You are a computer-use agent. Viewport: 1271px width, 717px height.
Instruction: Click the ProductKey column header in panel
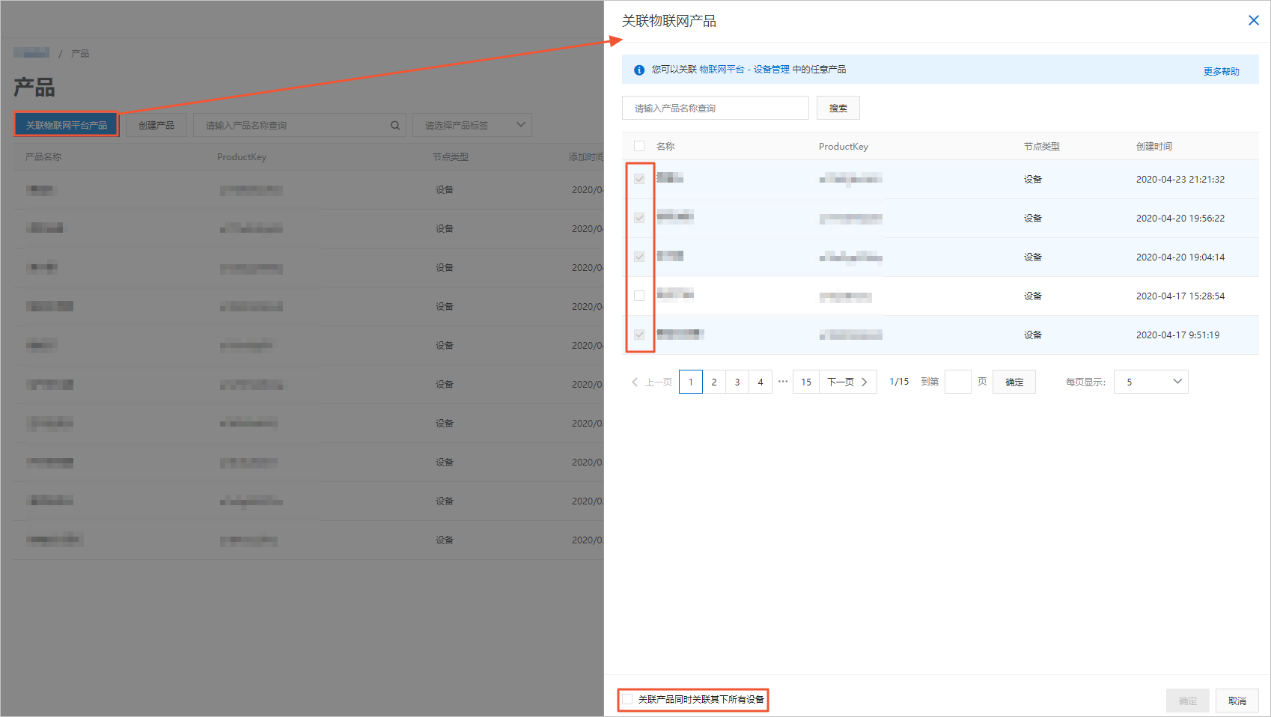(844, 146)
